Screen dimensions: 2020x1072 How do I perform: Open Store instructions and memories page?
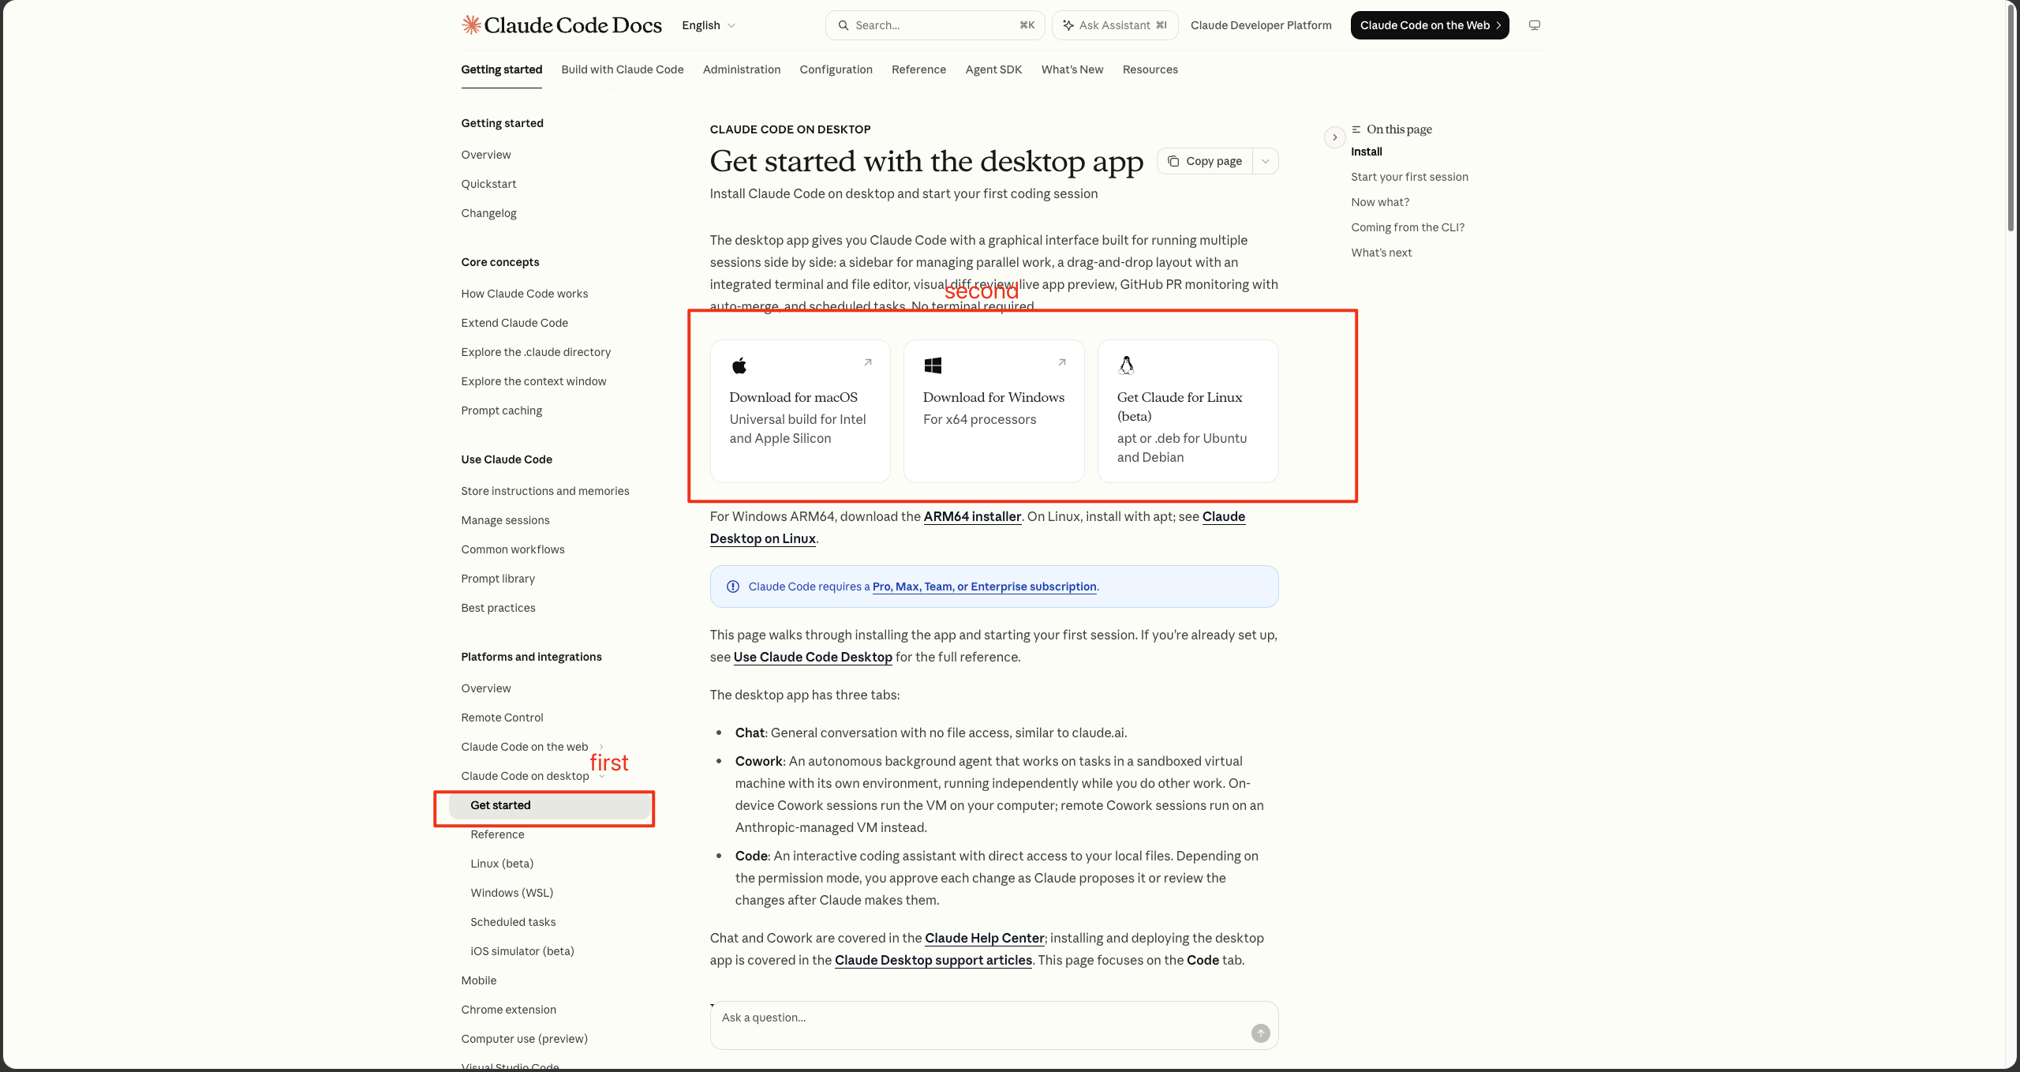pos(545,491)
